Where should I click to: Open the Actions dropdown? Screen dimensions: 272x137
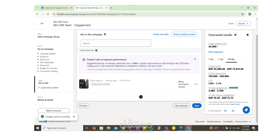243,23
